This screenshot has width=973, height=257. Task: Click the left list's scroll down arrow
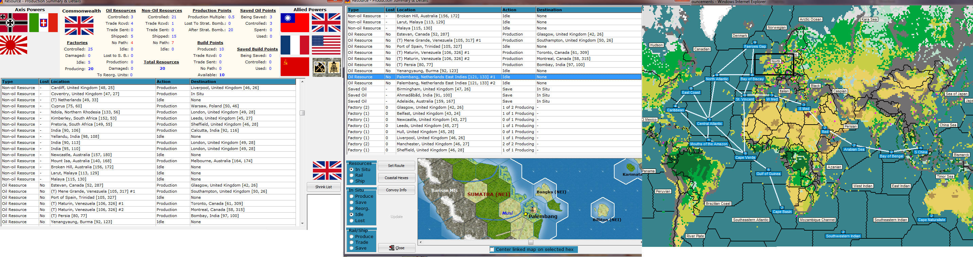[302, 223]
